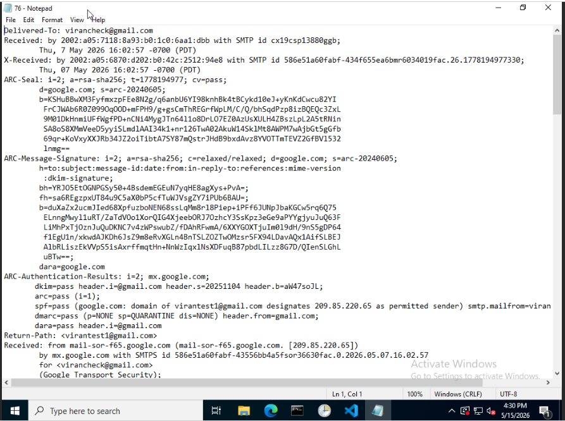Click the X-Received header line
Image resolution: width=565 pixels, height=421 pixels.
coord(264,60)
